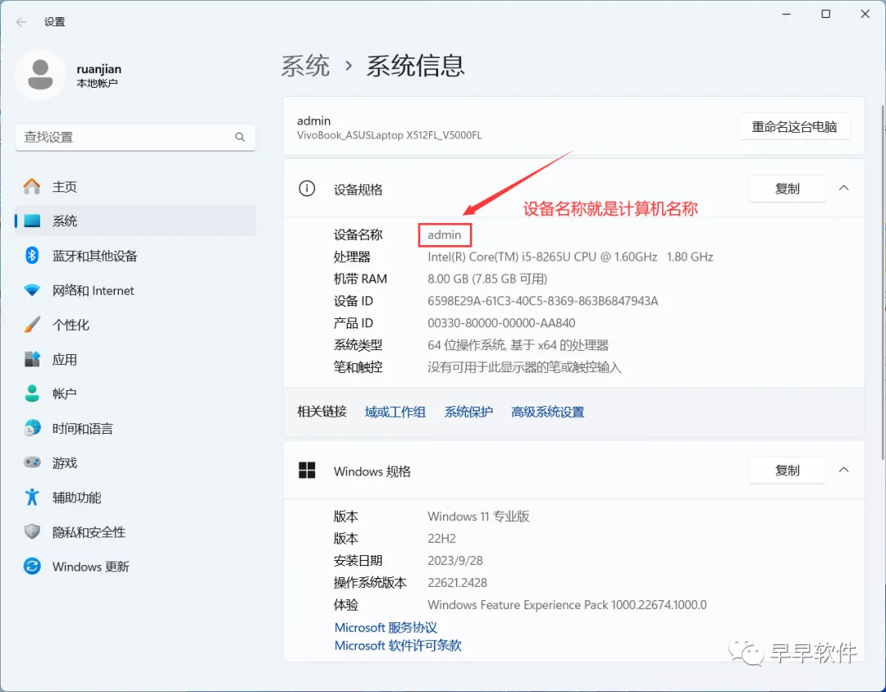Click the Apps (应用) icon
Image resolution: width=886 pixels, height=692 pixels.
pyautogui.click(x=32, y=359)
